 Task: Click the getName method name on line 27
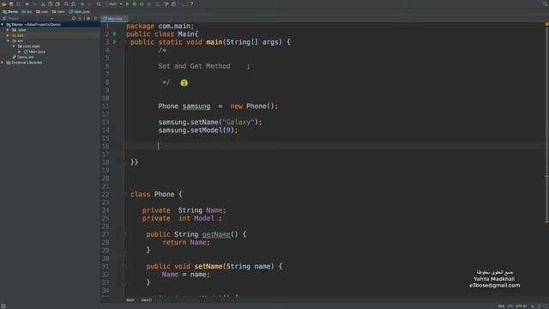pyautogui.click(x=216, y=234)
